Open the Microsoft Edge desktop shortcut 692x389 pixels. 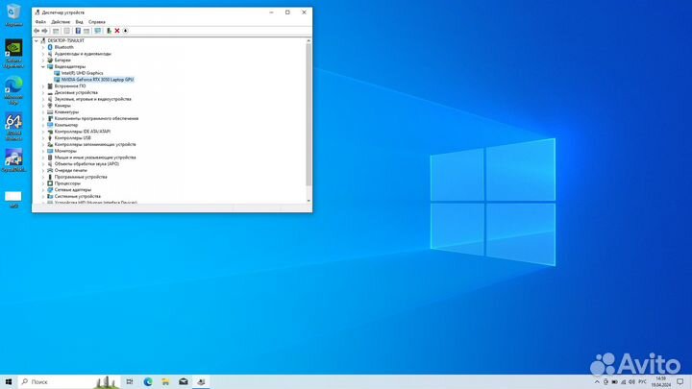tap(13, 88)
